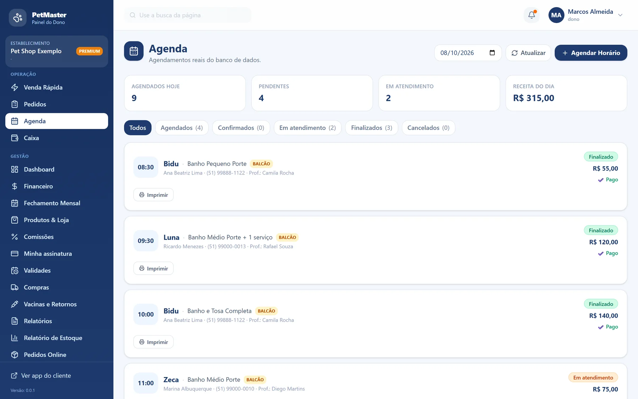The image size is (638, 399).
Task: Click the Compras truck icon
Action: [15, 287]
